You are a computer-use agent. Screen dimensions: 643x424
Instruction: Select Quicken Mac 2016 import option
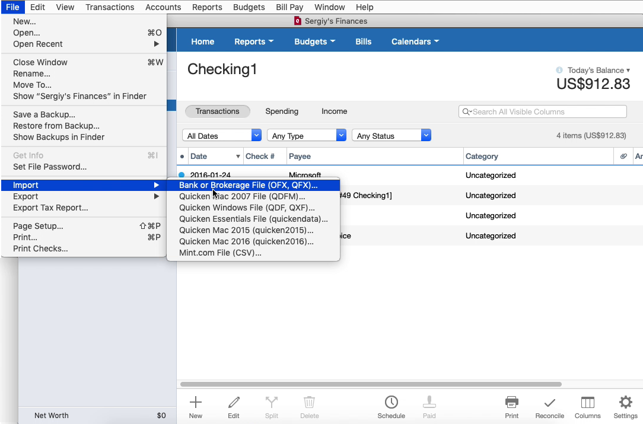[253, 241]
